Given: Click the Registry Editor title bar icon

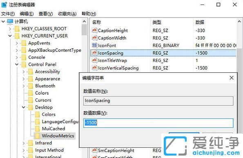Looking at the screenshot, I should [x=4, y=4].
